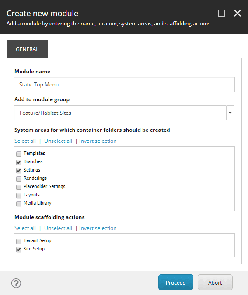Maximize the Create new module dialog
The image size is (248, 295).
point(222,13)
